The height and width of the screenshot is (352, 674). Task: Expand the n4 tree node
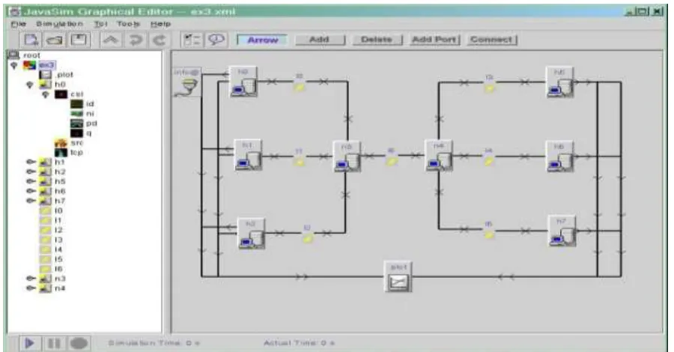(31, 288)
